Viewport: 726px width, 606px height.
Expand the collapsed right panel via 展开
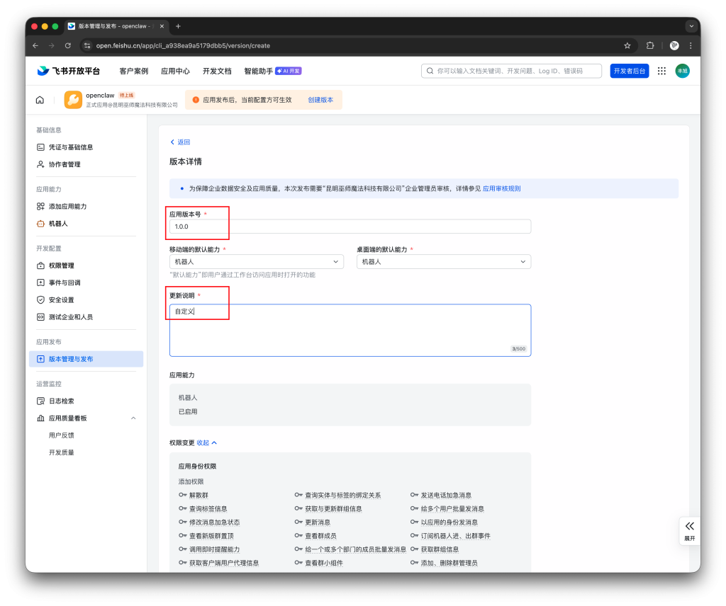[x=689, y=530]
